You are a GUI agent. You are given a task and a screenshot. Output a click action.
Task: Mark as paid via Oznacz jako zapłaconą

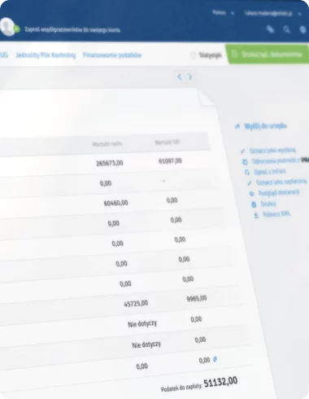point(281,182)
